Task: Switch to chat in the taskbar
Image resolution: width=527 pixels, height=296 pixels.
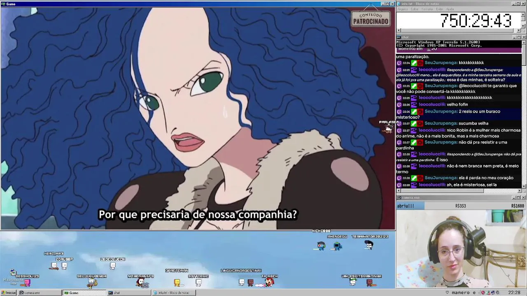Action: point(128,293)
